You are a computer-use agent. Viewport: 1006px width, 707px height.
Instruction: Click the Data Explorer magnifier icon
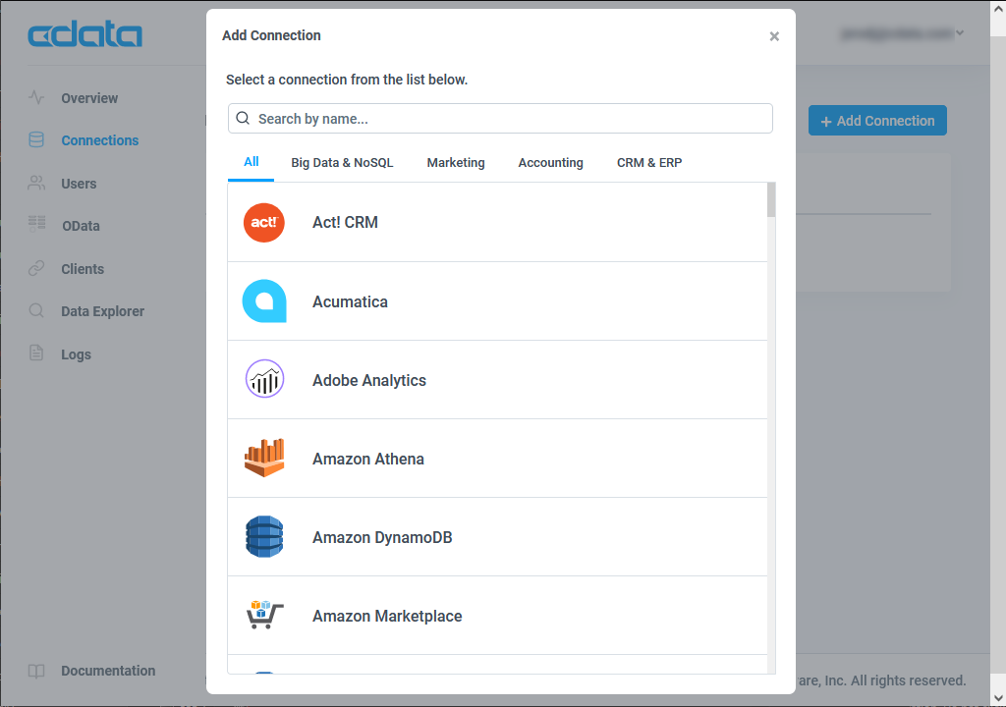36,310
